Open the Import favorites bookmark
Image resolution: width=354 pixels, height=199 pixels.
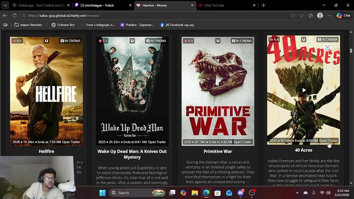point(28,25)
